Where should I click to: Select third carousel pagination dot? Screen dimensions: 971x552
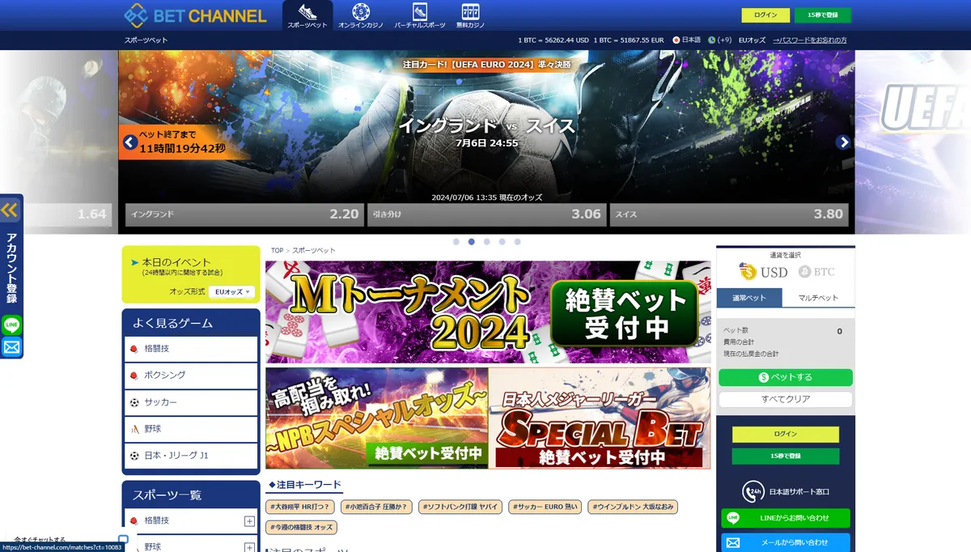coord(486,241)
